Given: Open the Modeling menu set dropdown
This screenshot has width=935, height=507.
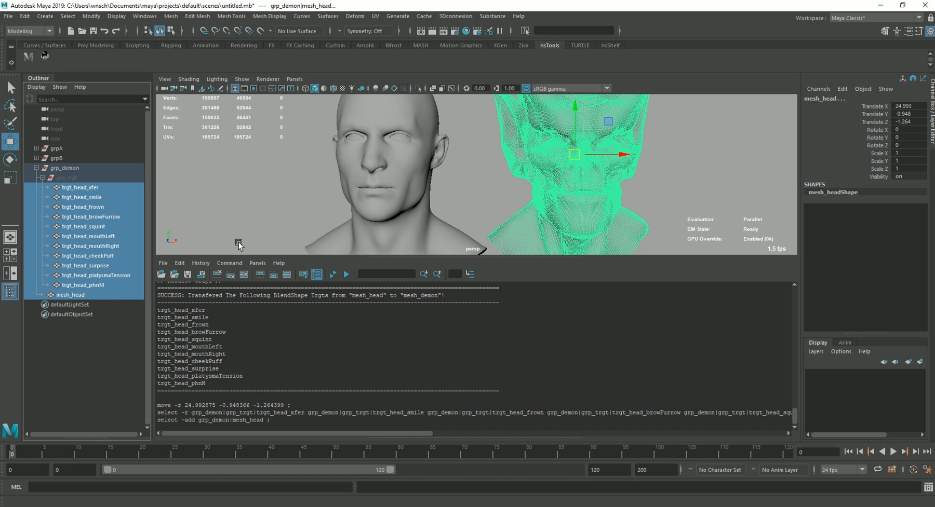Looking at the screenshot, I should (30, 31).
